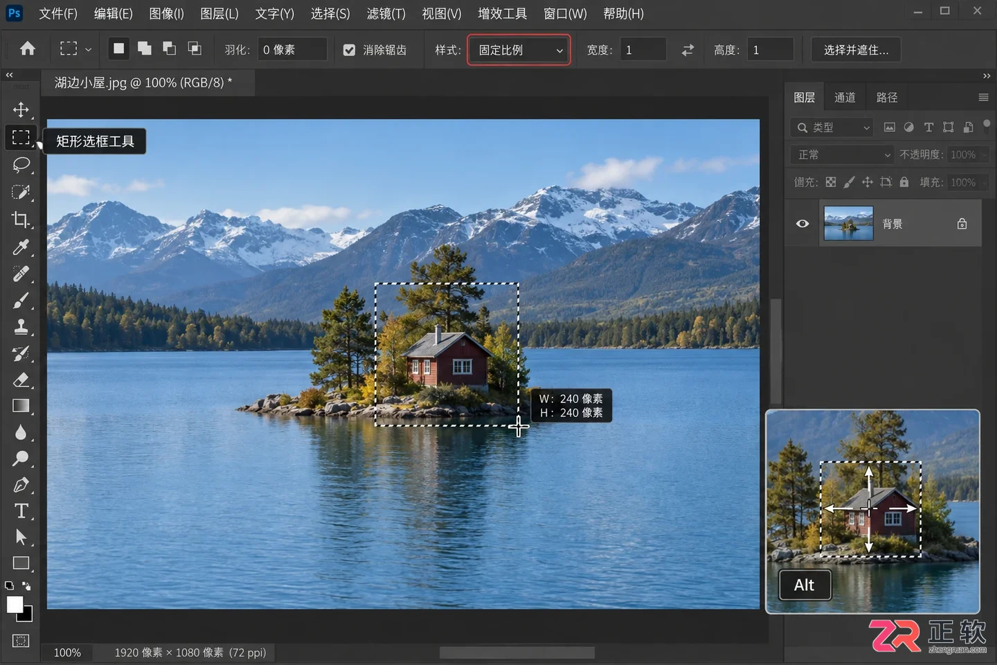997x665 pixels.
Task: Click the background color swatch
Action: coord(26,614)
